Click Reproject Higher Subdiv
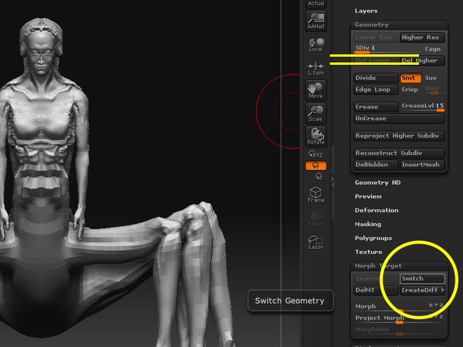Image resolution: width=463 pixels, height=347 pixels. (x=399, y=135)
